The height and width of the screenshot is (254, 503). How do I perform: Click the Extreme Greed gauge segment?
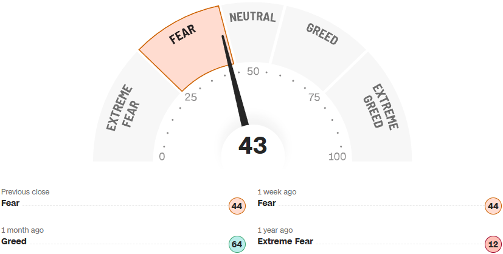click(380, 106)
